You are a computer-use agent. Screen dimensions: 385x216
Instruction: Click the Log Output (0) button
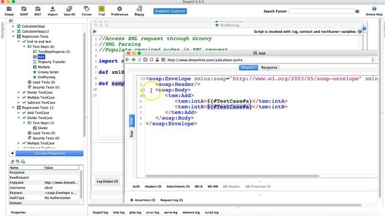coord(107,181)
